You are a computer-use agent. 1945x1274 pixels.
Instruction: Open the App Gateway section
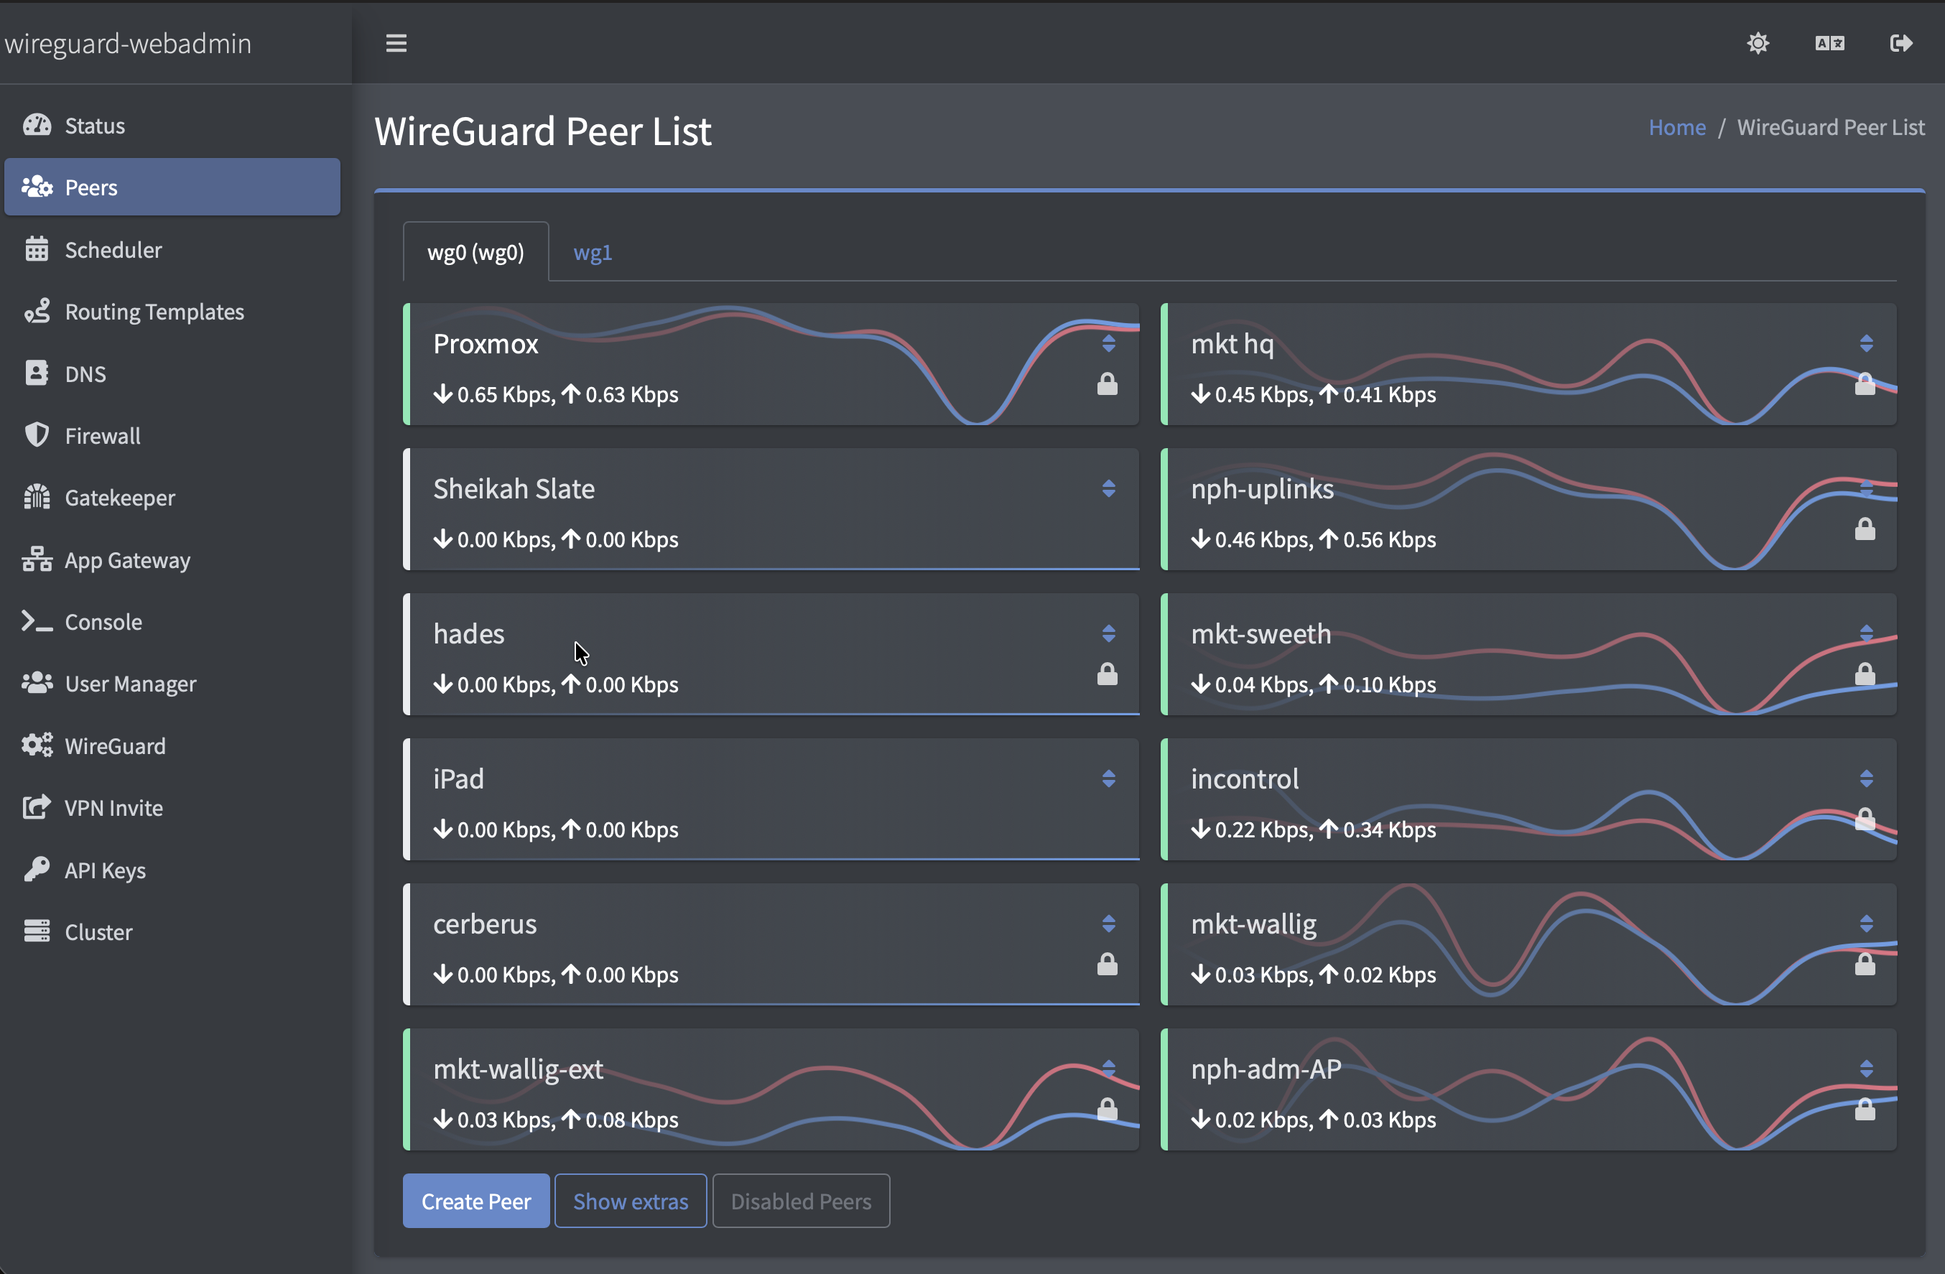(x=126, y=559)
